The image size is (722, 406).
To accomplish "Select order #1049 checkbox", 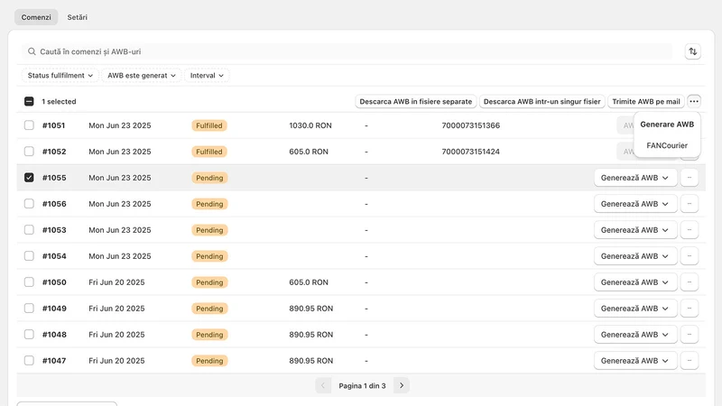I will click(29, 309).
